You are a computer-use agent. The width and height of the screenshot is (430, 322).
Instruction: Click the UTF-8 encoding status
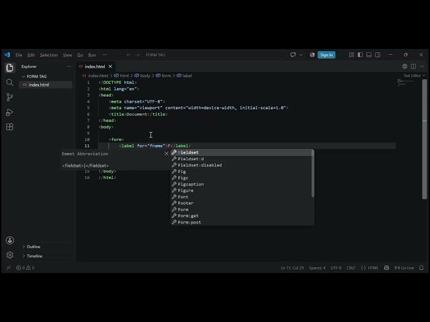336,268
